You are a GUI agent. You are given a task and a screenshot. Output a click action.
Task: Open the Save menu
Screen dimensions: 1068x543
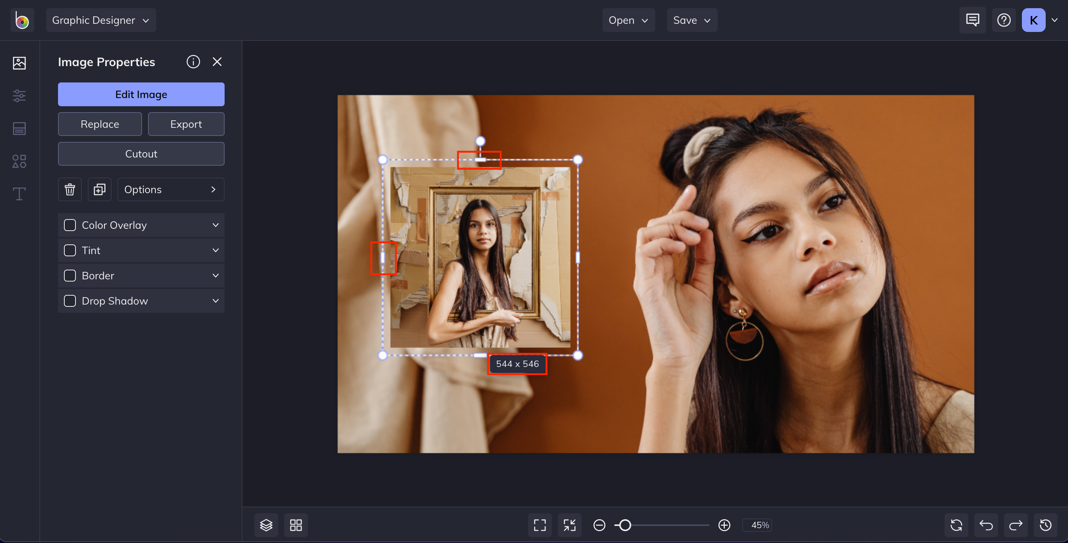point(692,20)
